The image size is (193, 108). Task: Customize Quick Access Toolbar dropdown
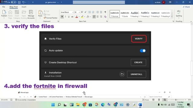point(33,2)
